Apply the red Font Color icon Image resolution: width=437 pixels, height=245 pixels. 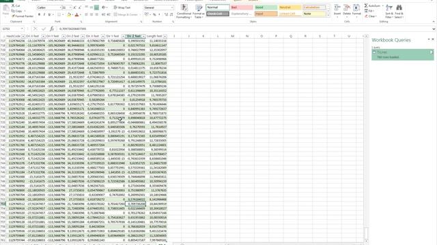coord(76,15)
